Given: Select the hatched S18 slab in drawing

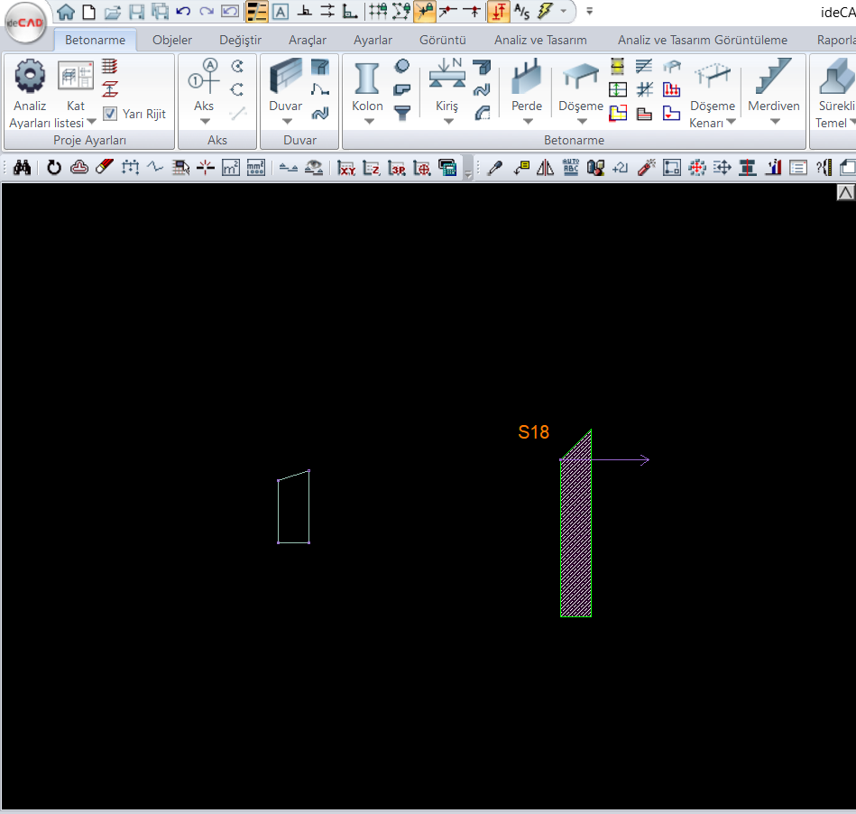Looking at the screenshot, I should [x=575, y=541].
